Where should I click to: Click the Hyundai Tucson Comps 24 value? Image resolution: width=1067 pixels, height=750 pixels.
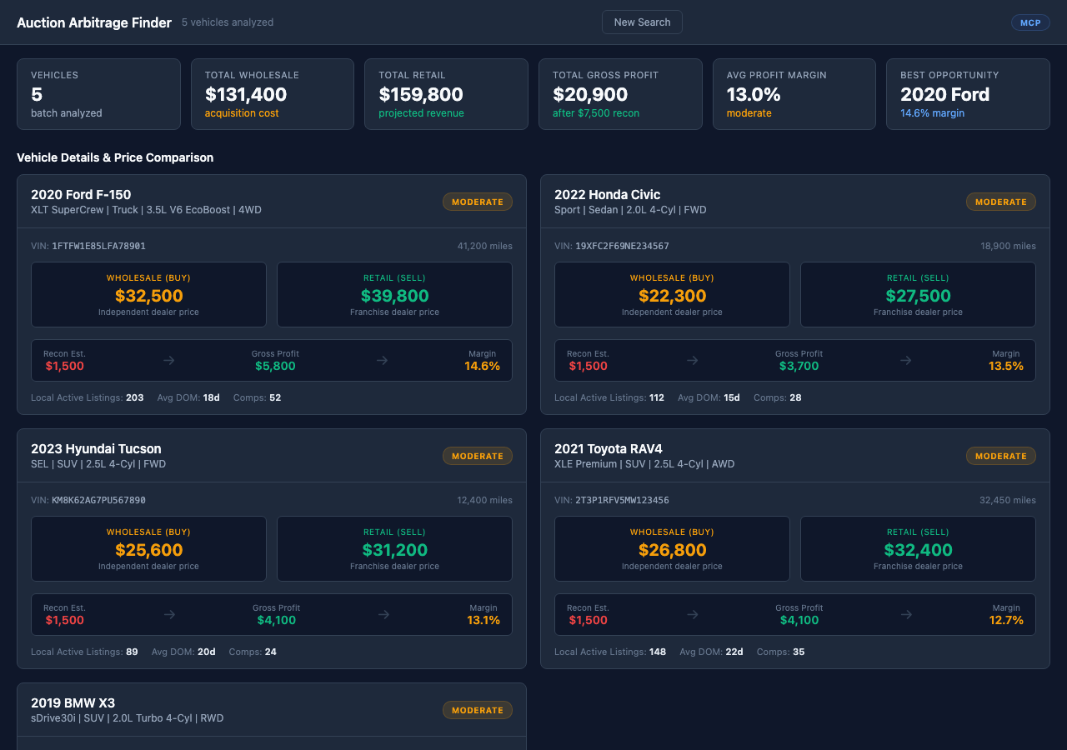(271, 652)
